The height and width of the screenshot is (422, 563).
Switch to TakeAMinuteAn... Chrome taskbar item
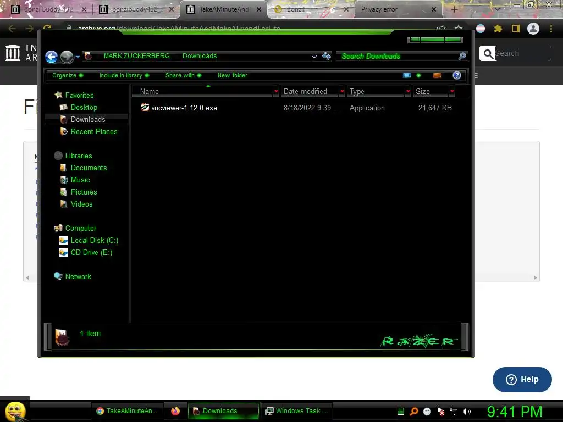pyautogui.click(x=127, y=411)
